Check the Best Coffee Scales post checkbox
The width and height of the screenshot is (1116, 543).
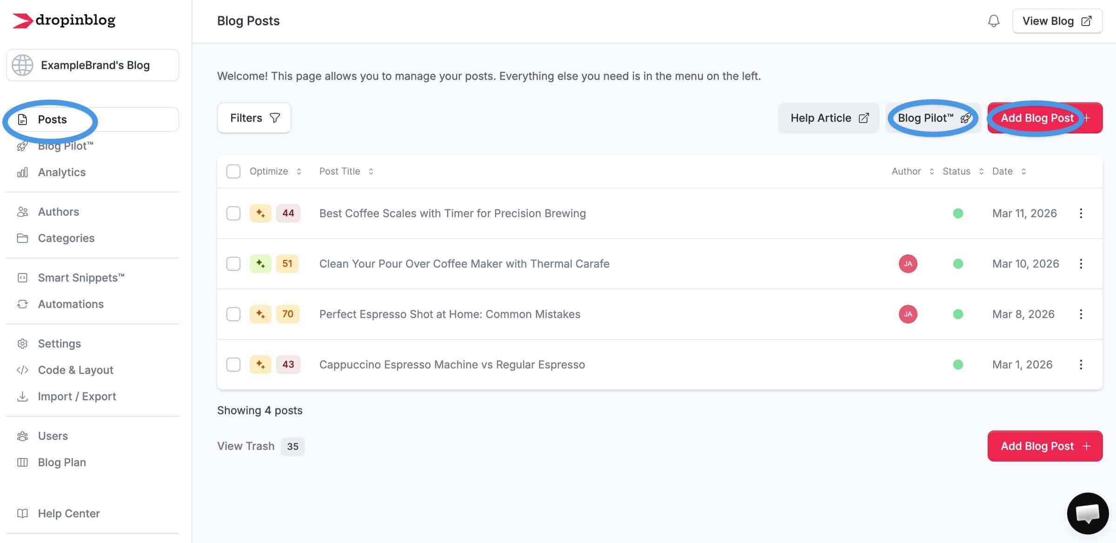233,213
